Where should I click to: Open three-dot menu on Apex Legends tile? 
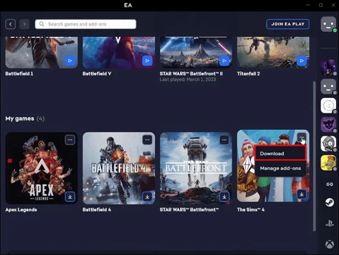pyautogui.click(x=70, y=140)
